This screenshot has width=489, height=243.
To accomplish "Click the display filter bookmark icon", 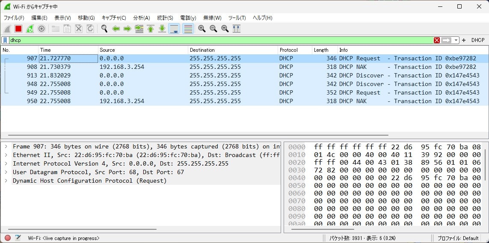I will point(5,40).
